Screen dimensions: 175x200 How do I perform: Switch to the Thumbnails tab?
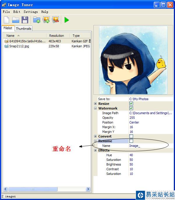click(x=24, y=29)
